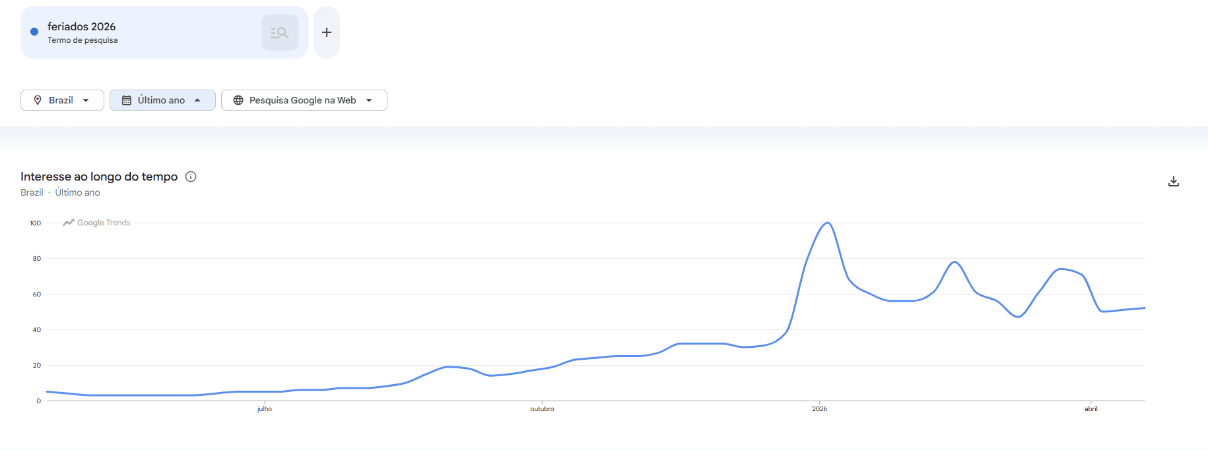The height and width of the screenshot is (450, 1208).
Task: Select the outubro marker on the time axis
Action: pyautogui.click(x=542, y=408)
